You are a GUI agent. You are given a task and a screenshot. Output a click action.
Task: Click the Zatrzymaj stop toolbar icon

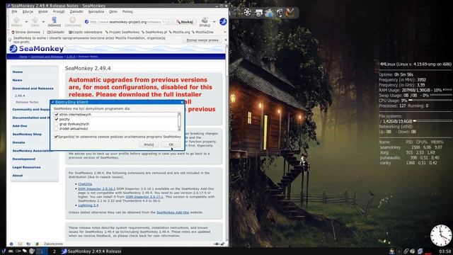tap(72, 20)
